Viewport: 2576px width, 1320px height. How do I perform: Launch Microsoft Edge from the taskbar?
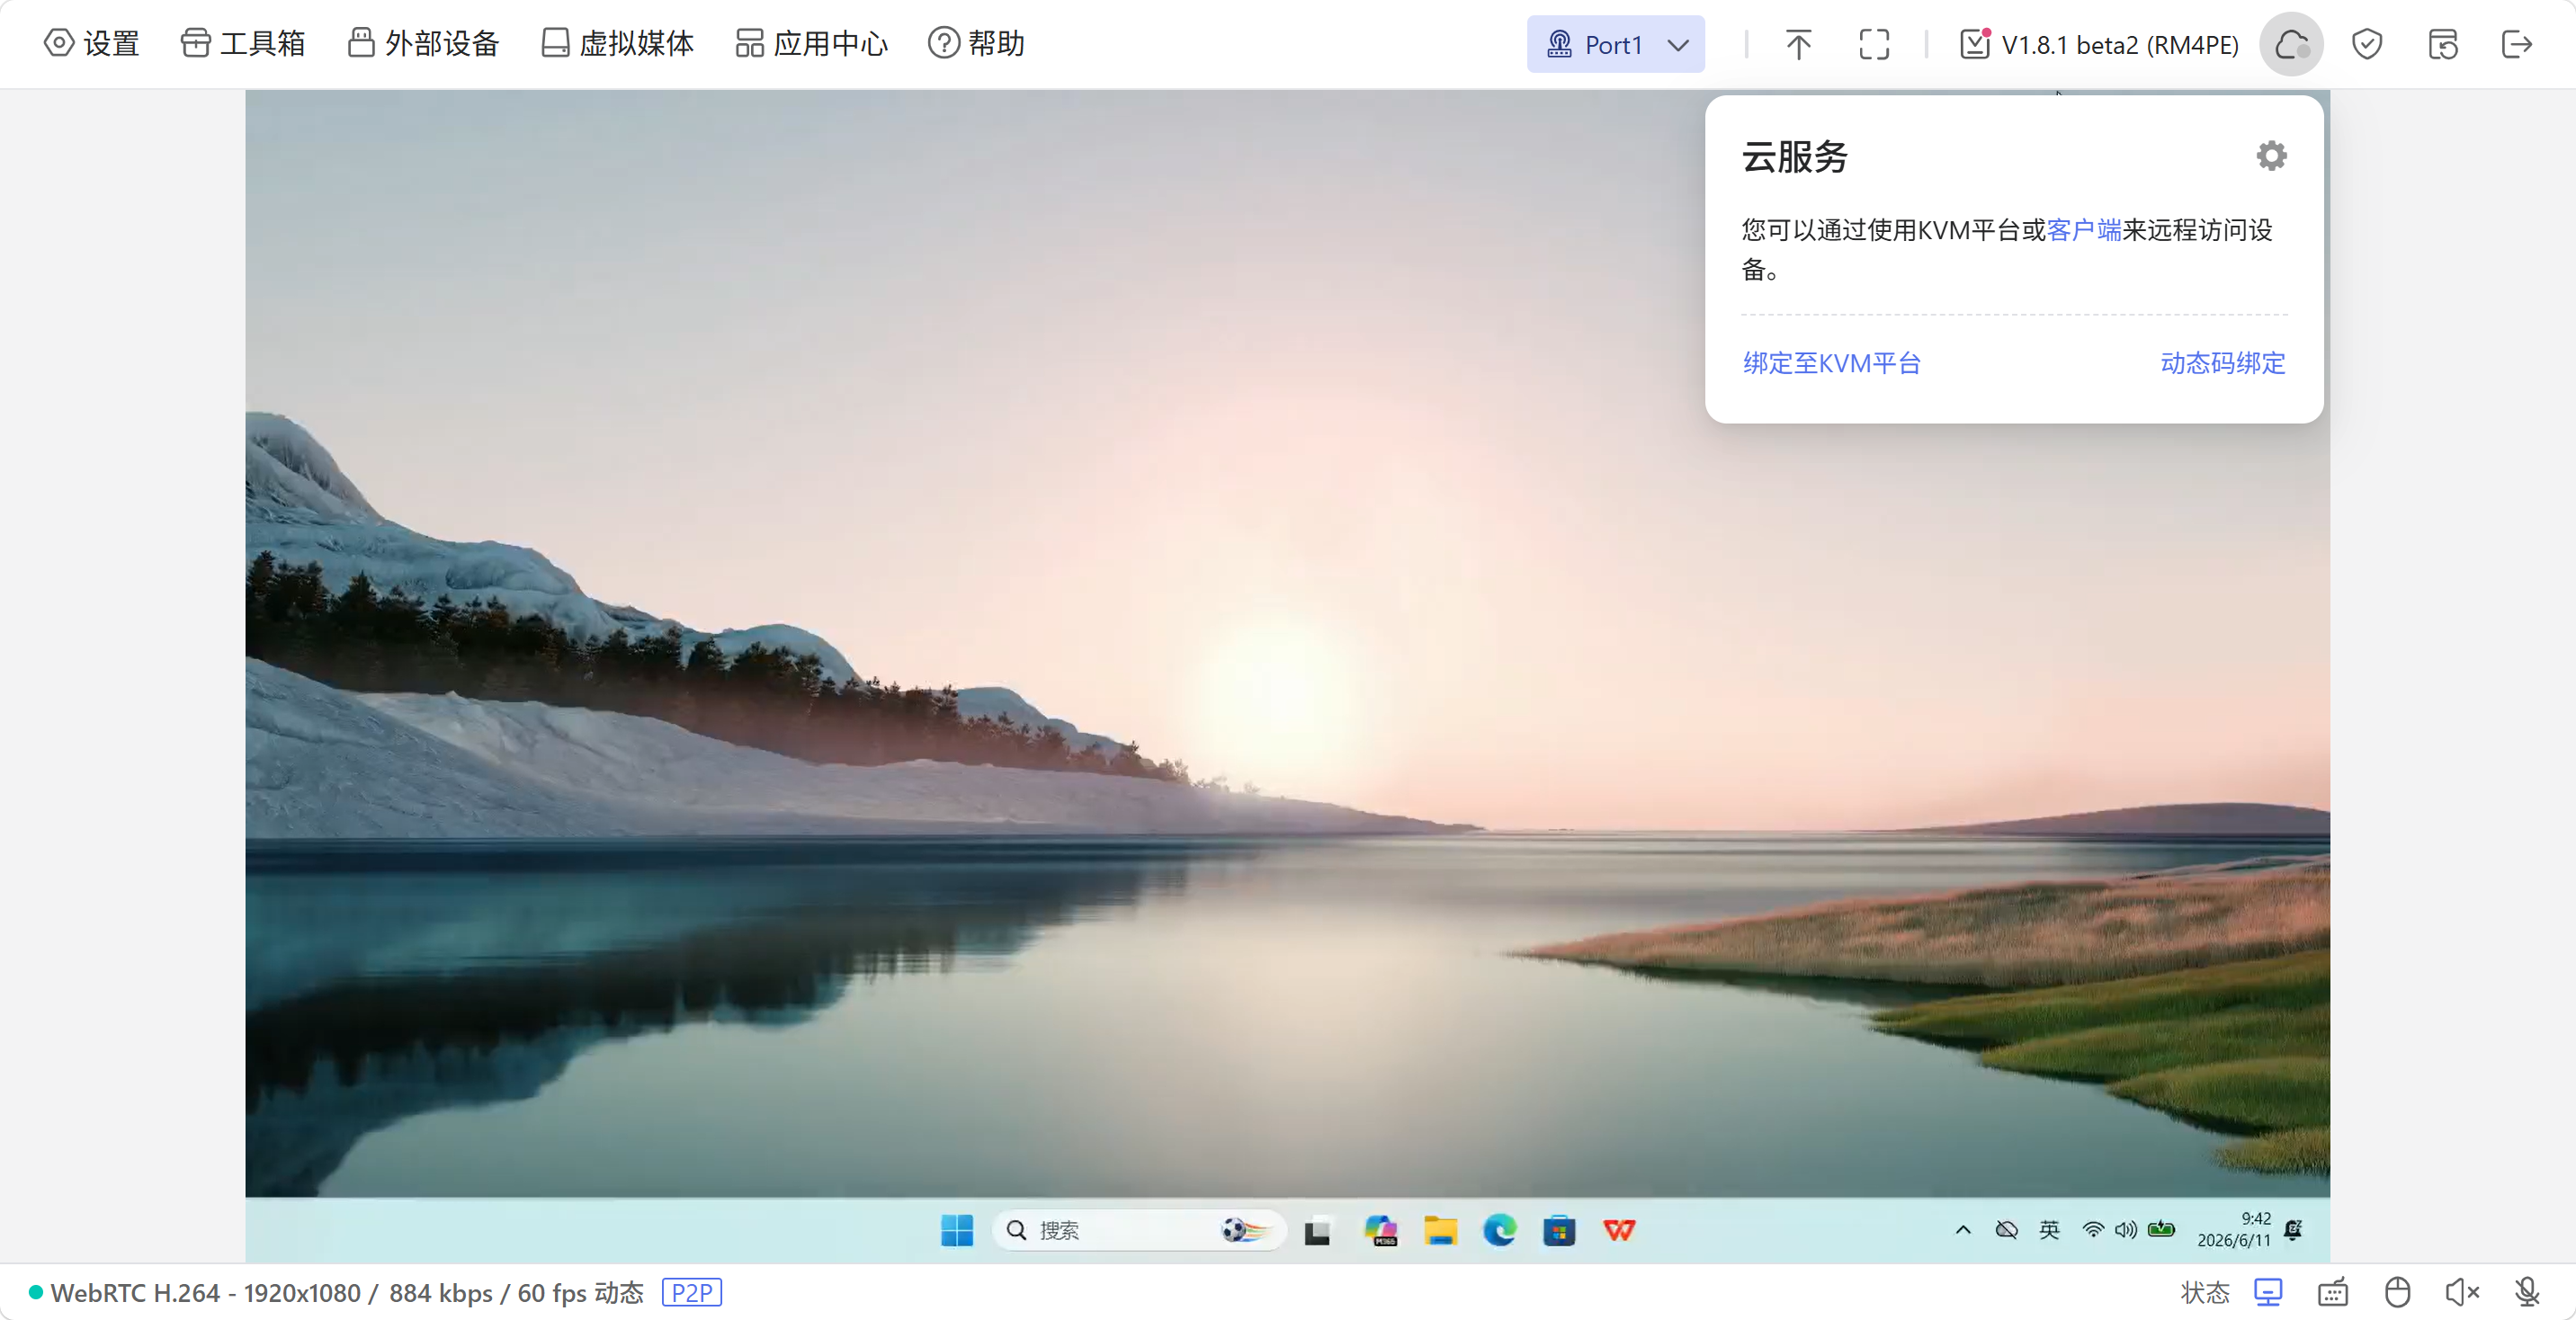[x=1499, y=1230]
